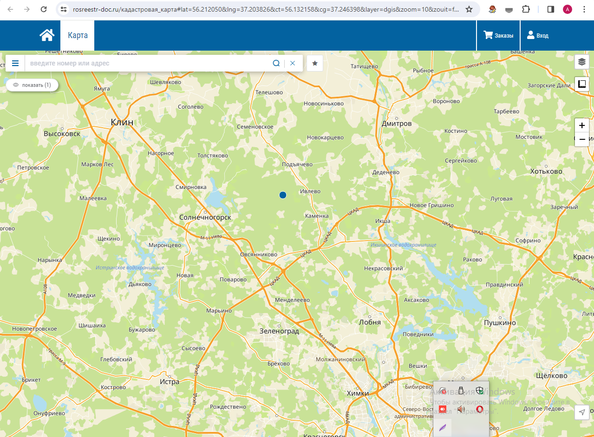Click the Хотьково label on the map

click(x=546, y=171)
